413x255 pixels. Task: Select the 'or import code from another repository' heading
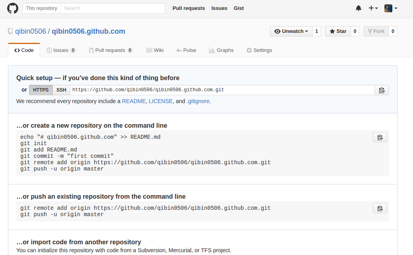click(78, 242)
